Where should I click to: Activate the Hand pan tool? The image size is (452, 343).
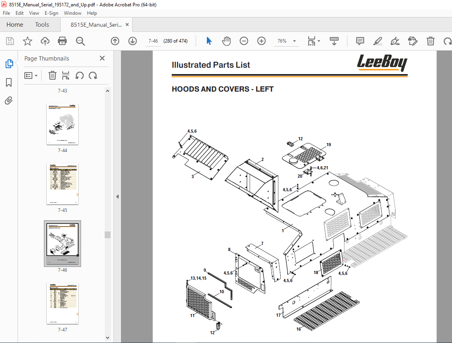pos(226,41)
